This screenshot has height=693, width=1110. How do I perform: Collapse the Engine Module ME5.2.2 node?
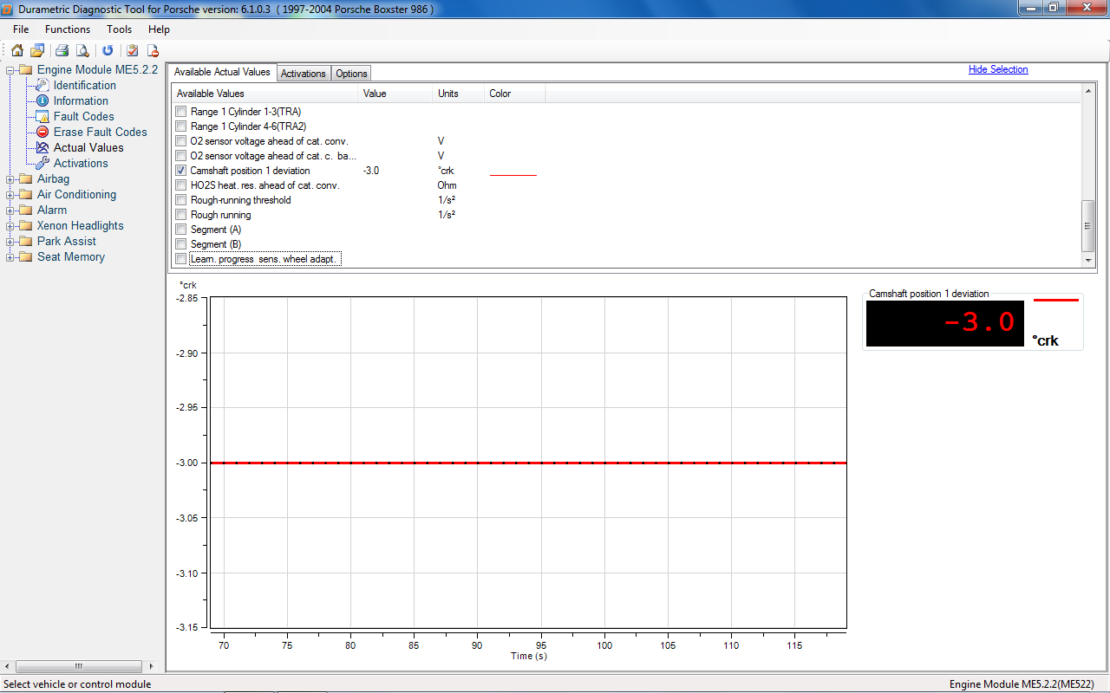(x=10, y=69)
